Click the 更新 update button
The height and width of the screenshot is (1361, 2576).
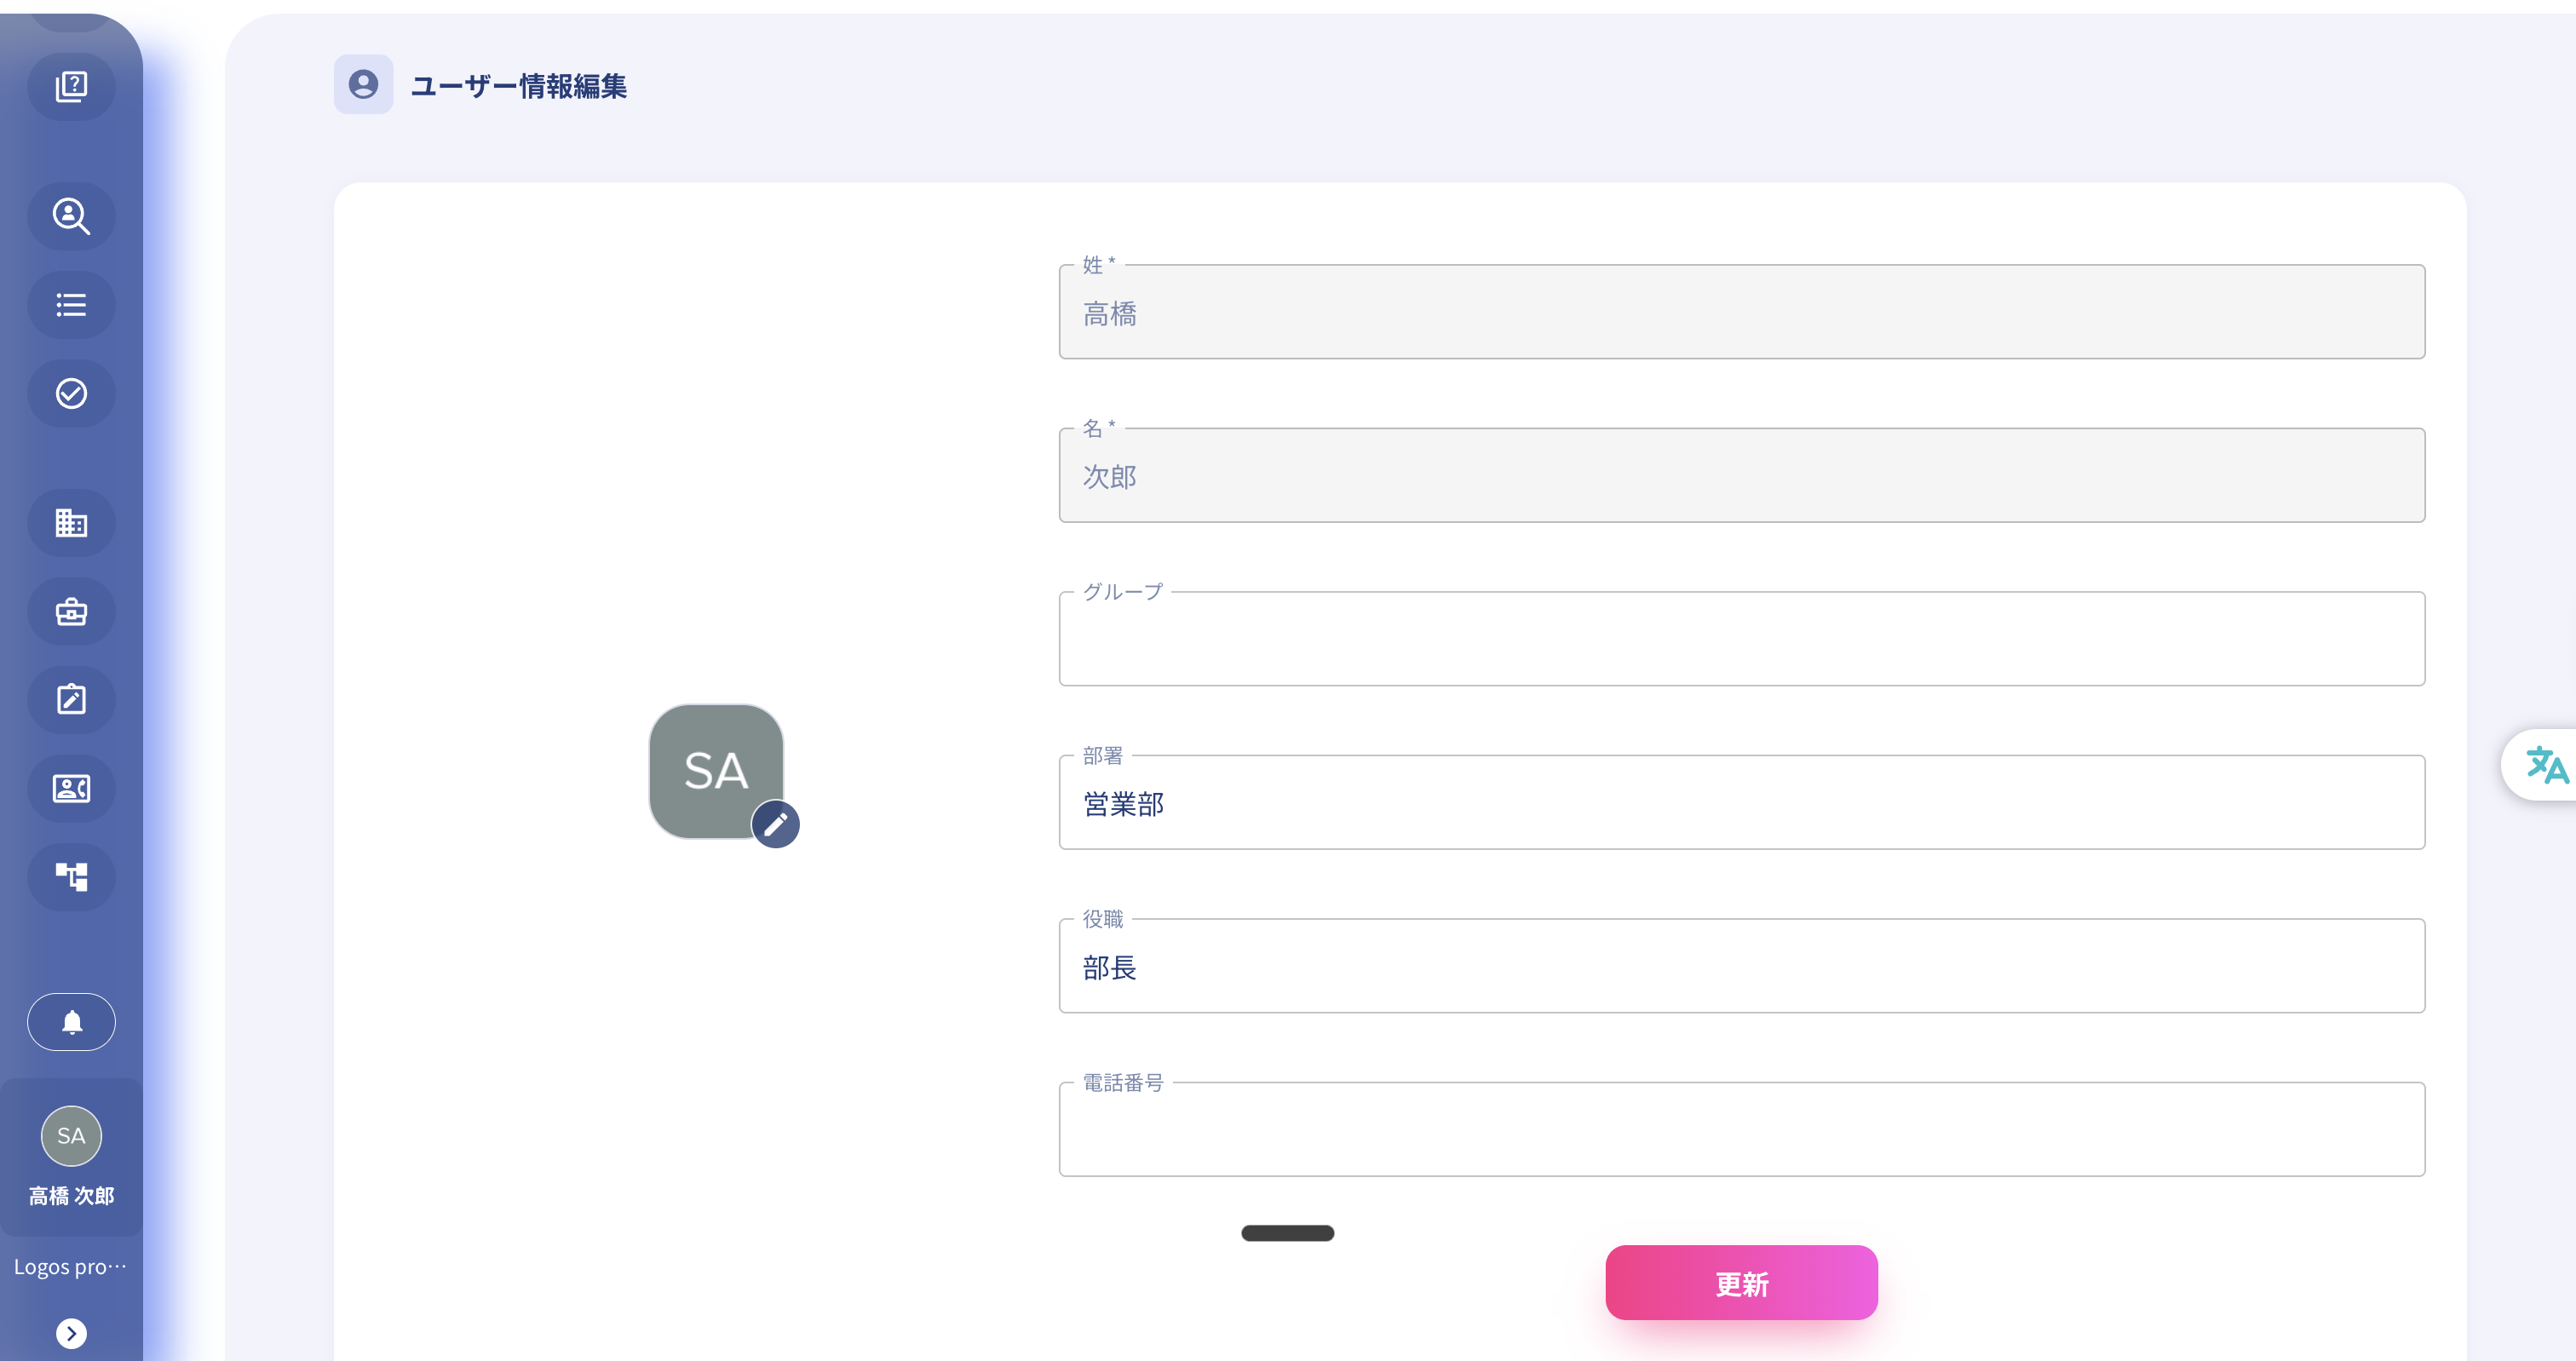click(1741, 1283)
